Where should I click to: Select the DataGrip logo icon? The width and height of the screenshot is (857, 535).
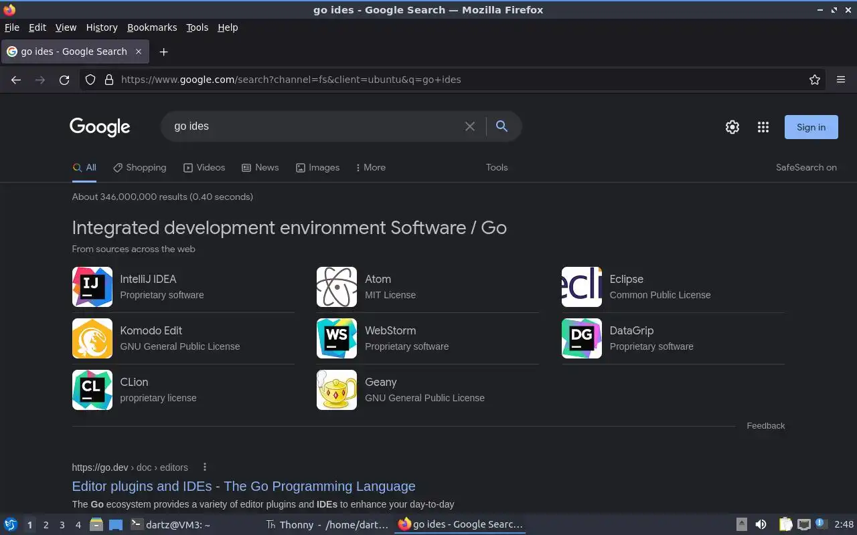coord(582,338)
